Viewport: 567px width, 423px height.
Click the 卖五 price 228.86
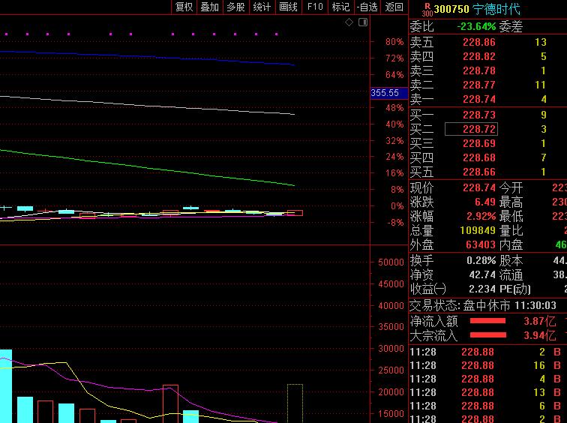478,42
